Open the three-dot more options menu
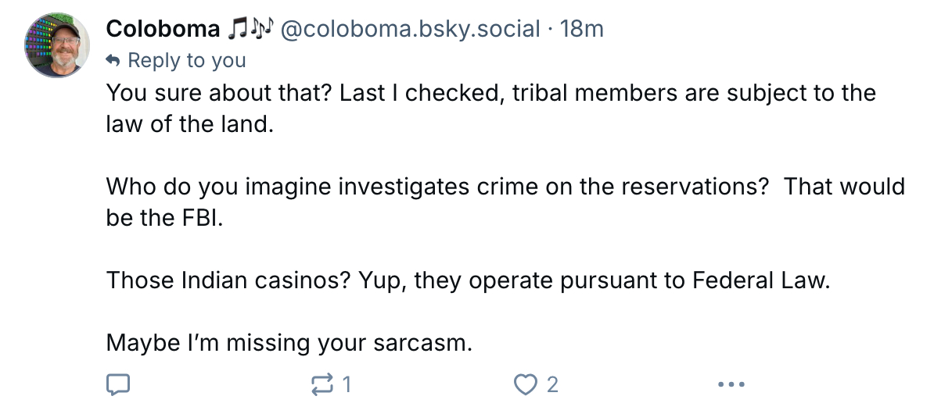Screen dimensions: 934x414 click(x=731, y=384)
